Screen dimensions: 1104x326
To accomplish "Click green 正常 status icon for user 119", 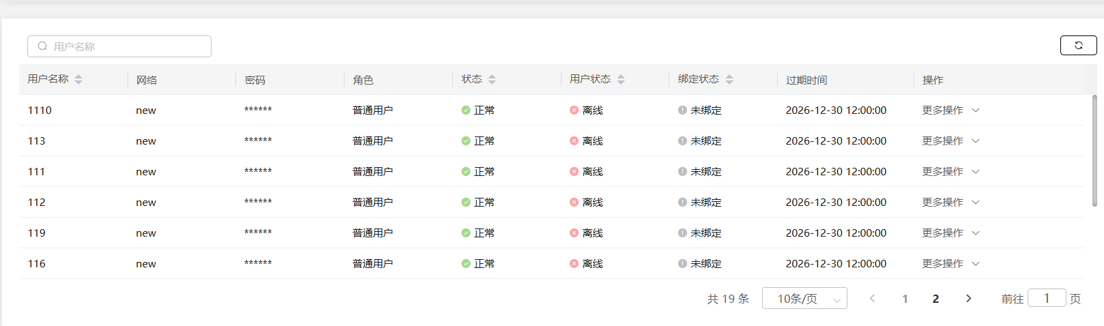I will point(466,233).
